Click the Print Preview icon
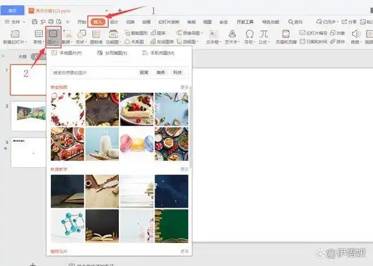 pos(59,22)
